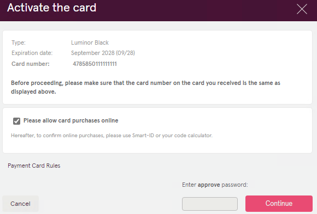Focus the approve password input field
317x214 pixels.
pos(210,204)
